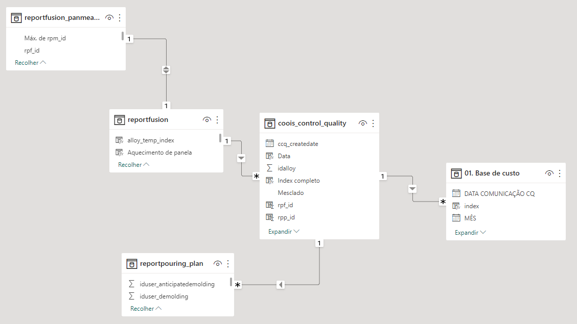The height and width of the screenshot is (324, 577).
Task: Click the reportfusion table icon
Action: pos(119,120)
